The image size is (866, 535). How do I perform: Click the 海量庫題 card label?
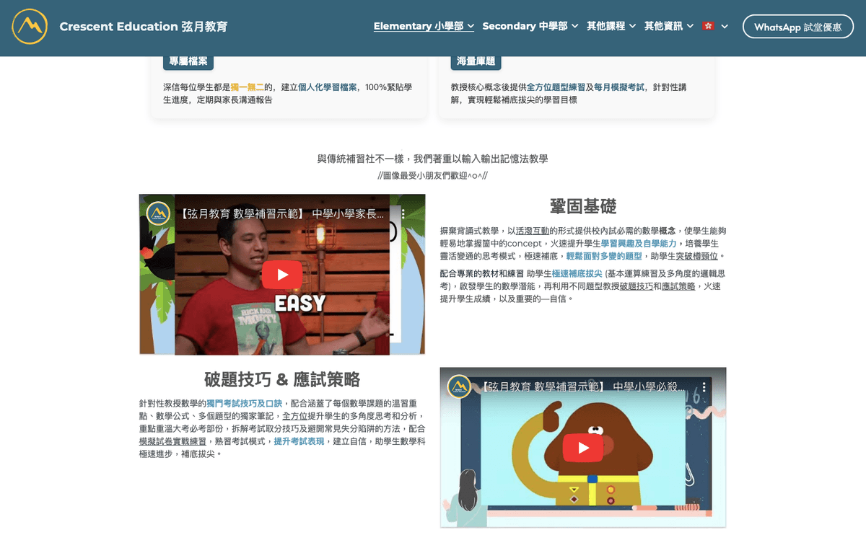(476, 61)
